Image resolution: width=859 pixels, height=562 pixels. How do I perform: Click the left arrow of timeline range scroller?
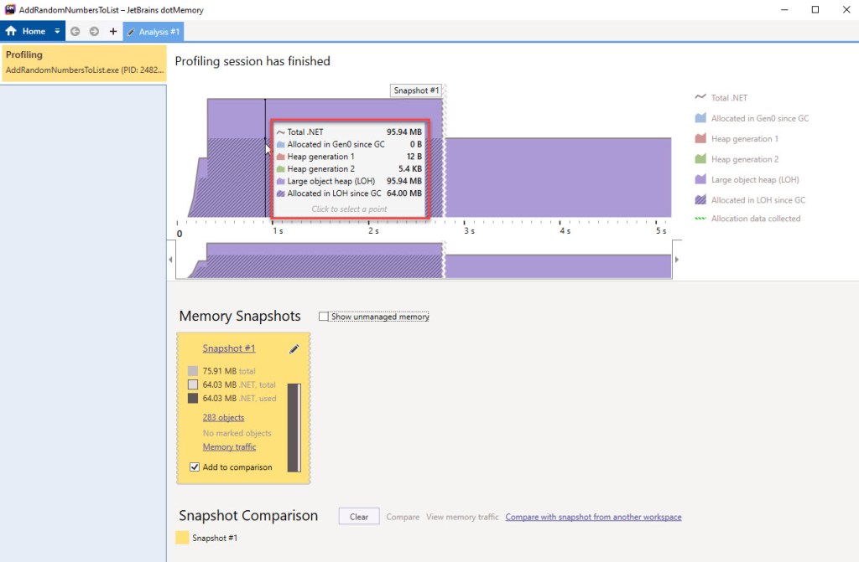(x=172, y=260)
